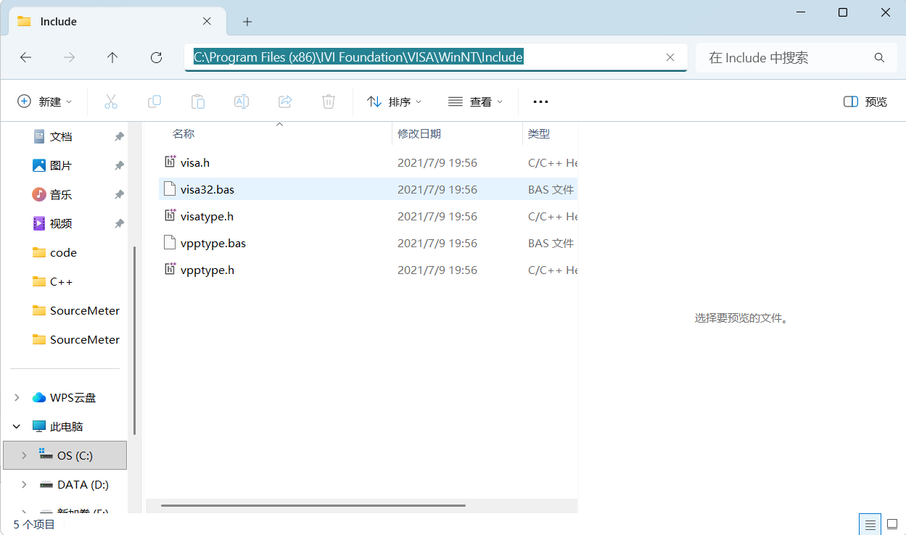Open a new File Explorer tab
The image size is (906, 535).
(247, 21)
